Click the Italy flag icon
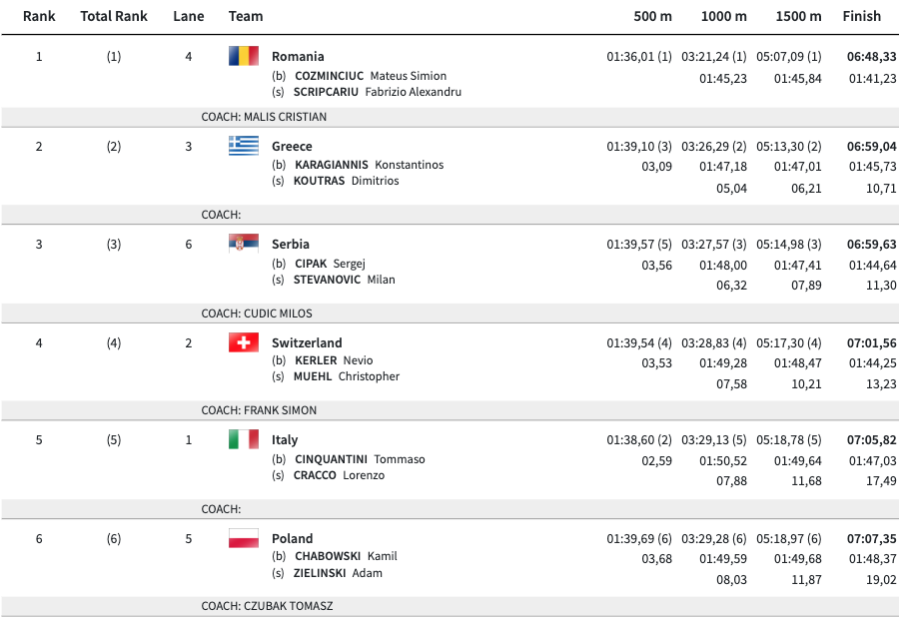 [244, 439]
